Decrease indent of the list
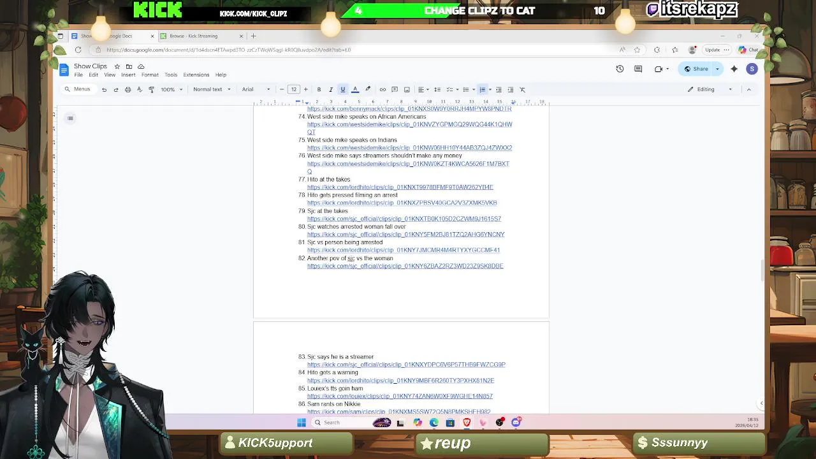Screen dimensions: 816x459 point(499,89)
